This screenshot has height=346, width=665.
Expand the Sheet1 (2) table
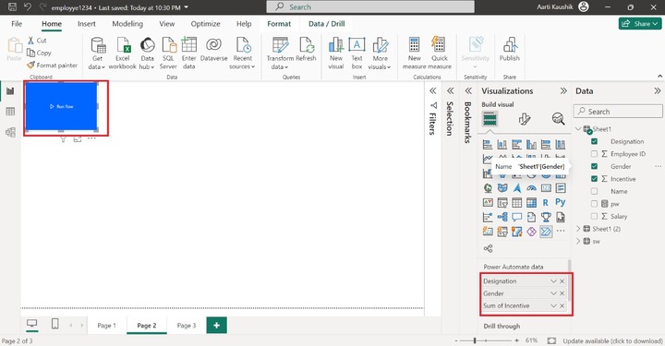pos(578,229)
